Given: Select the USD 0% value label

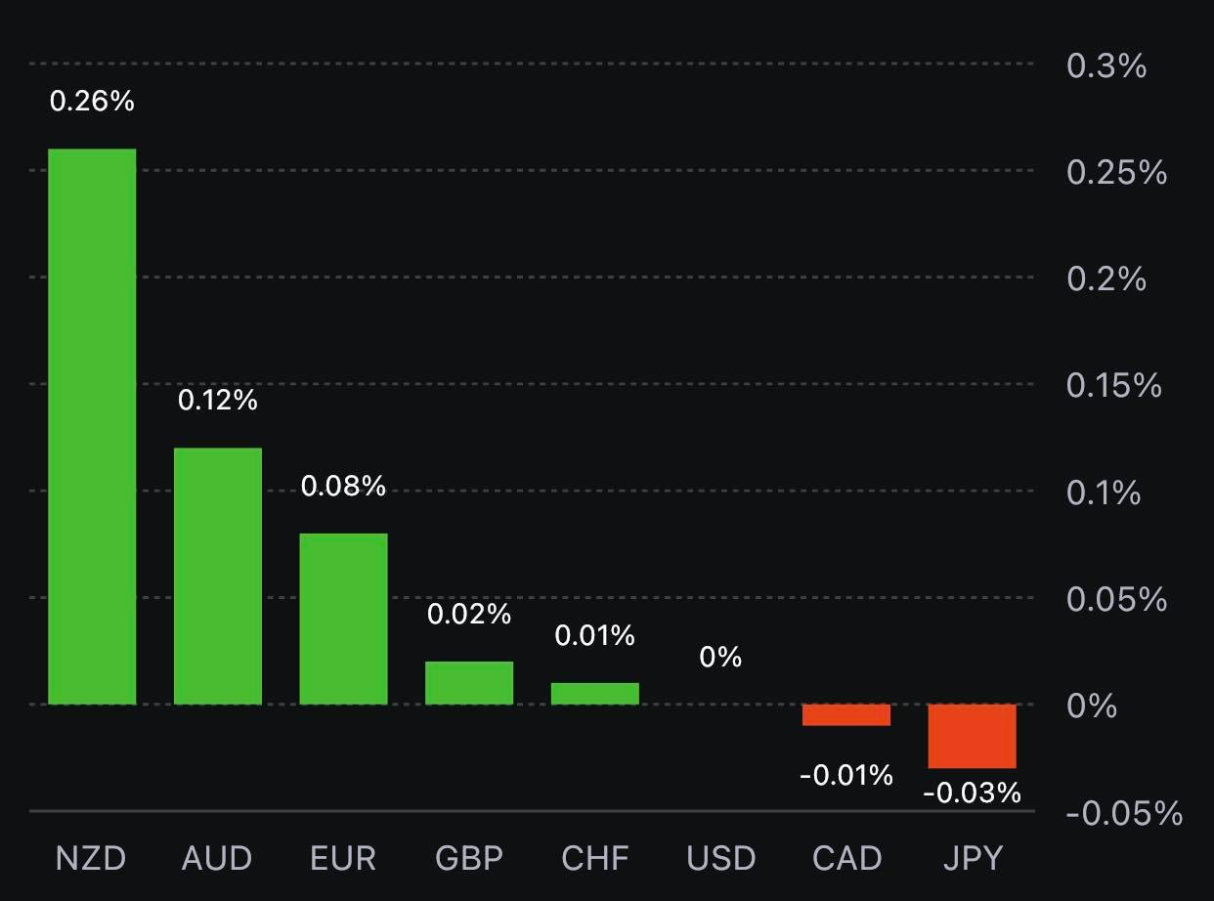Looking at the screenshot, I should point(720,658).
